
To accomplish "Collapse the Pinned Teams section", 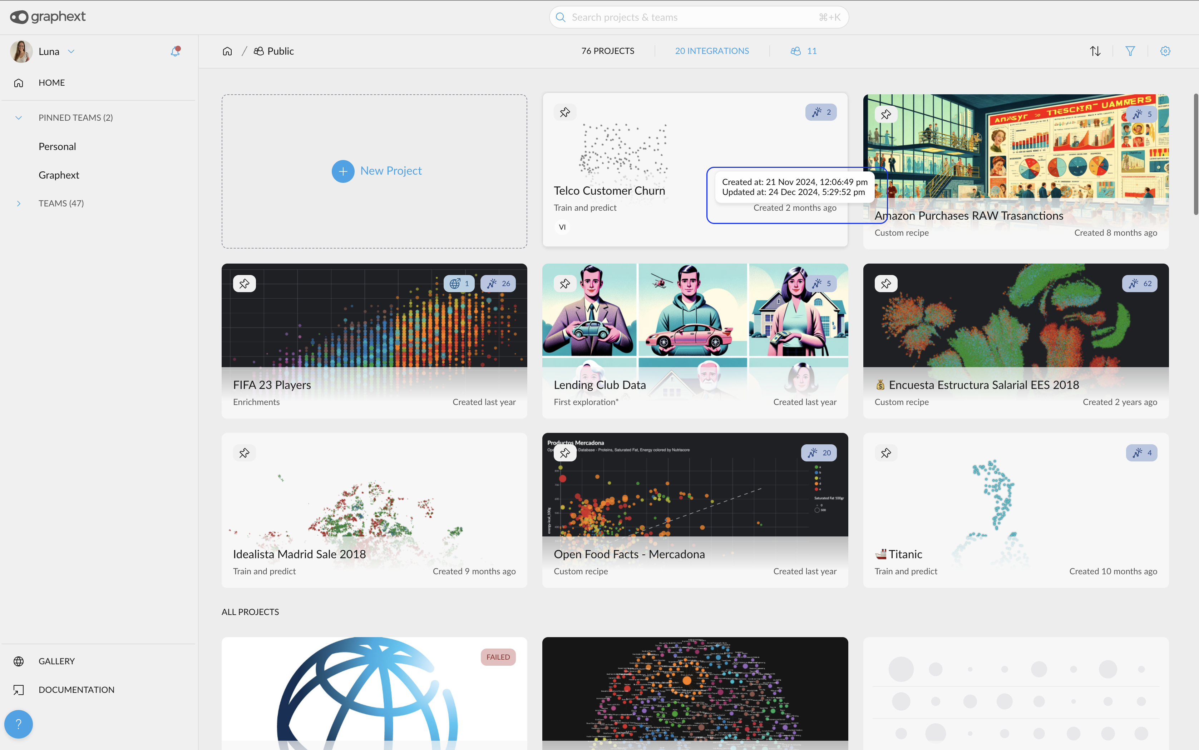I will point(18,118).
